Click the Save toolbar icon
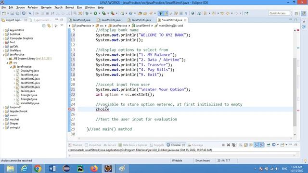The width and height of the screenshot is (308, 173). (12, 13)
